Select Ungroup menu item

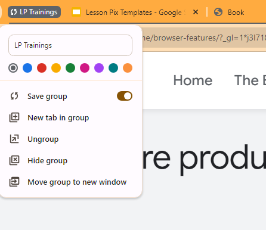(x=71, y=139)
